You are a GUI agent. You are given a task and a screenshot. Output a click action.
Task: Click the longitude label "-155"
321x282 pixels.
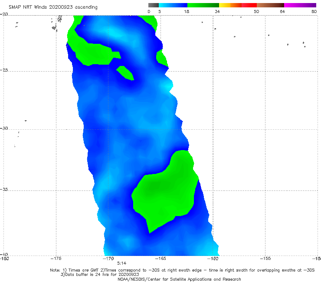pos(265,259)
